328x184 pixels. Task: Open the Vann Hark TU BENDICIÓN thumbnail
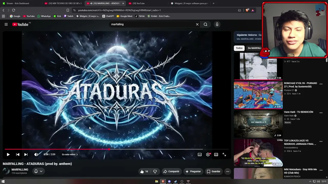258,124
